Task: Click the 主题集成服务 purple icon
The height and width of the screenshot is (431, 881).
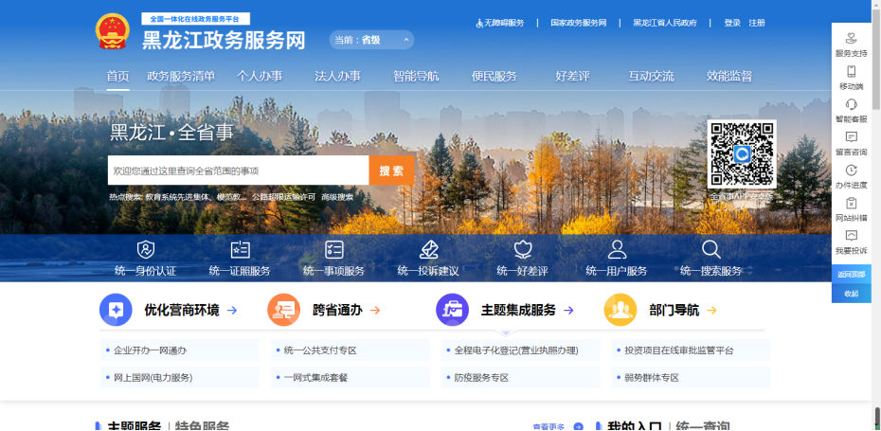Action: point(452,310)
